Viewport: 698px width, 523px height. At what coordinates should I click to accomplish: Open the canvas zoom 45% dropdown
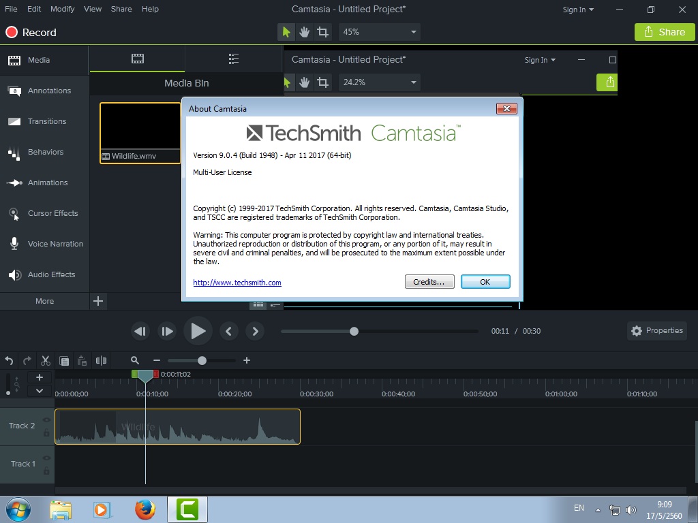[x=380, y=32]
